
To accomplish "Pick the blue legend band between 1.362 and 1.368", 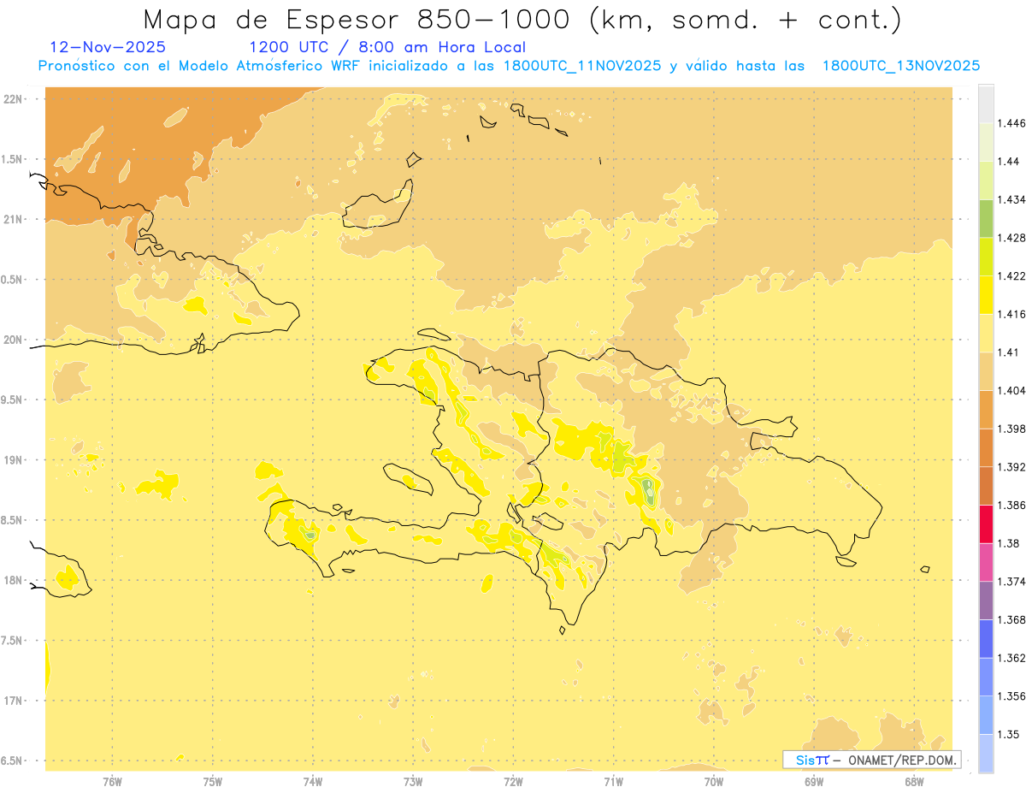I will [986, 638].
